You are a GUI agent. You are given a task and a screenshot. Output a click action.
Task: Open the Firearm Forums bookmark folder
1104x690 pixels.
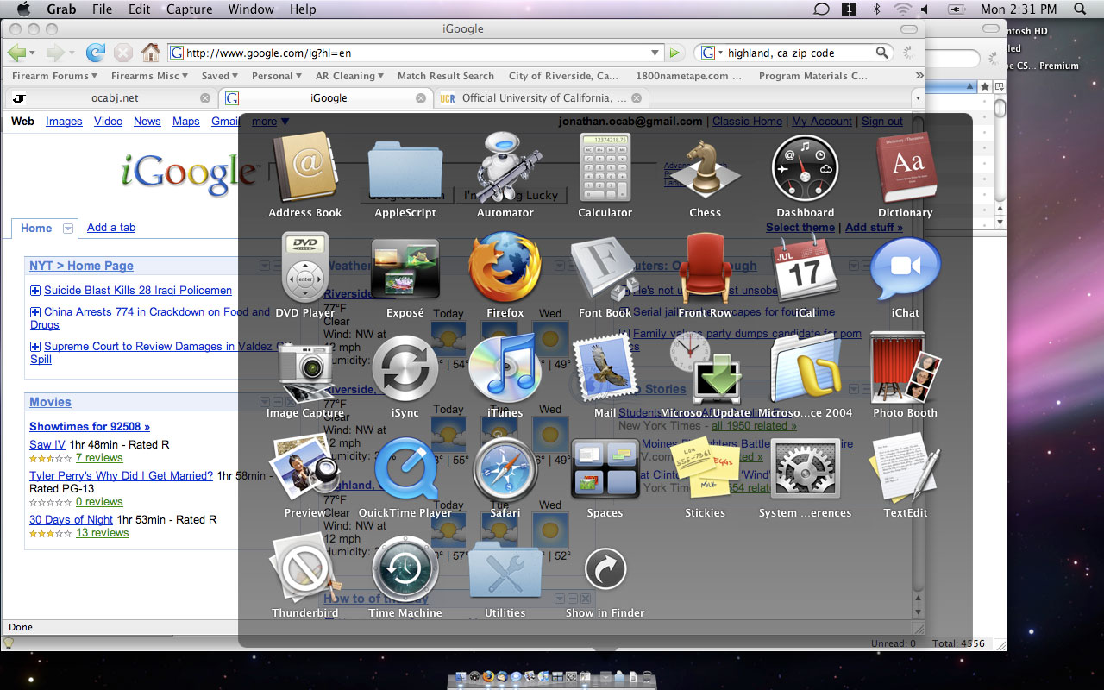pos(54,76)
